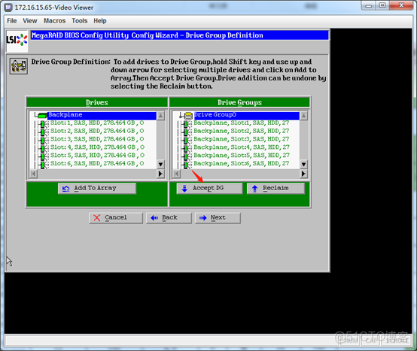Click the LSI logo icon
This screenshot has width=417, height=351.
[x=17, y=41]
